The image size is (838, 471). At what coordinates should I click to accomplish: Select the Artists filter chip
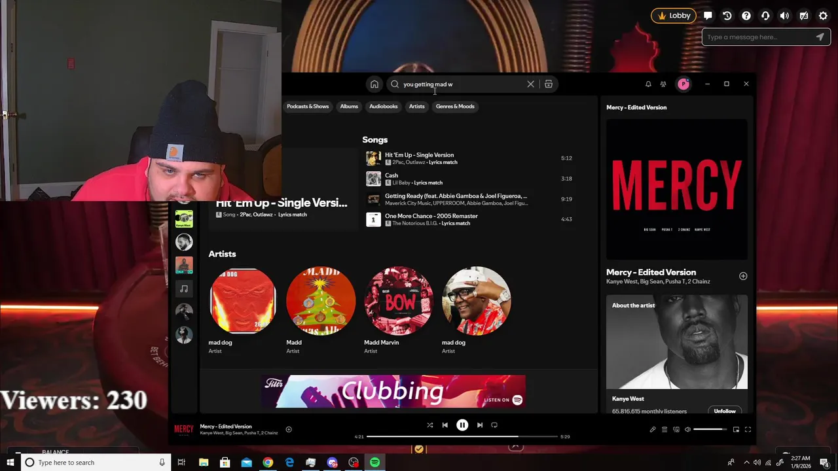pos(417,106)
